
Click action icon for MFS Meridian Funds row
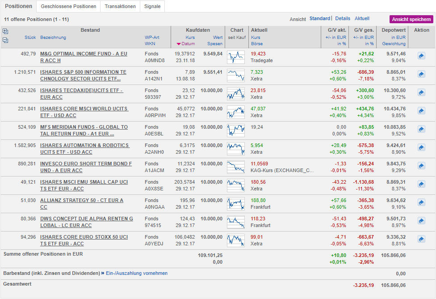tap(421, 129)
